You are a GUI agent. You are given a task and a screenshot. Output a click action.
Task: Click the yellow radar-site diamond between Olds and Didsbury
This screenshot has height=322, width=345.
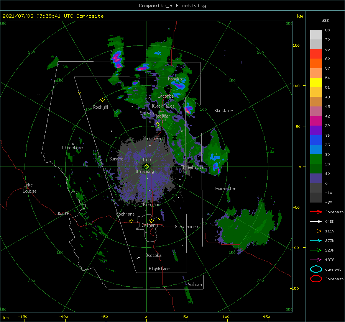146,167
